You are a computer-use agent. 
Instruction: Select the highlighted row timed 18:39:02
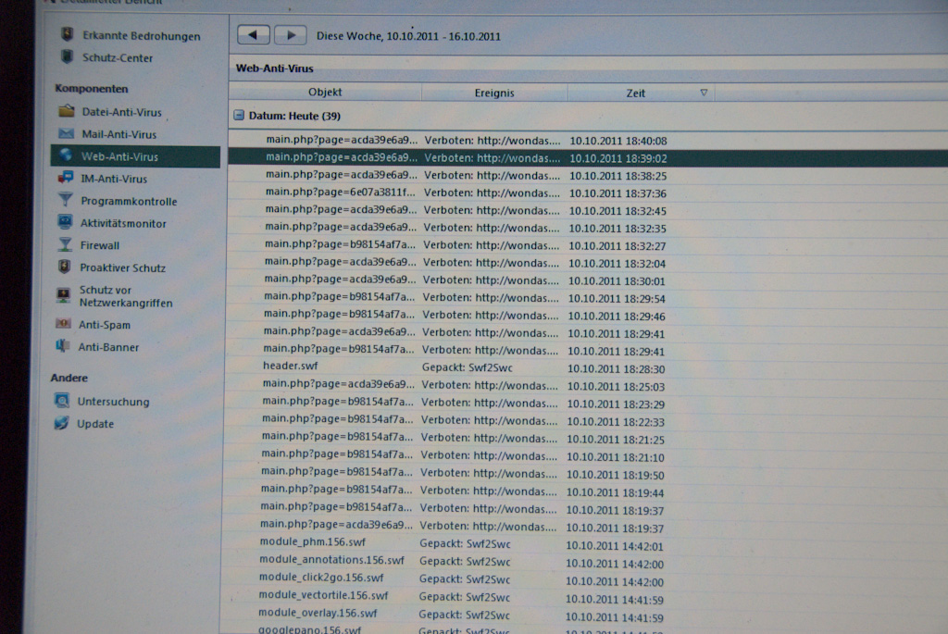tap(588, 157)
